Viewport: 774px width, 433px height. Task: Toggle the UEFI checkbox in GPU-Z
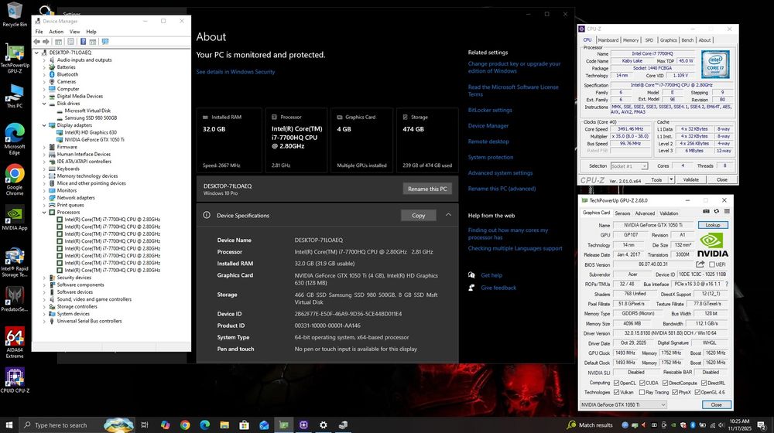pos(712,265)
